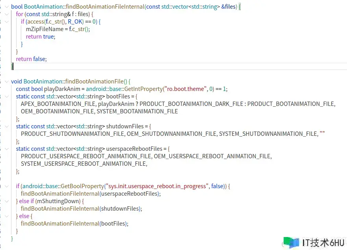Fold the shutdownFiles vector initializer
Image resolution: width=347 pixels, height=250 pixels.
click(7, 126)
